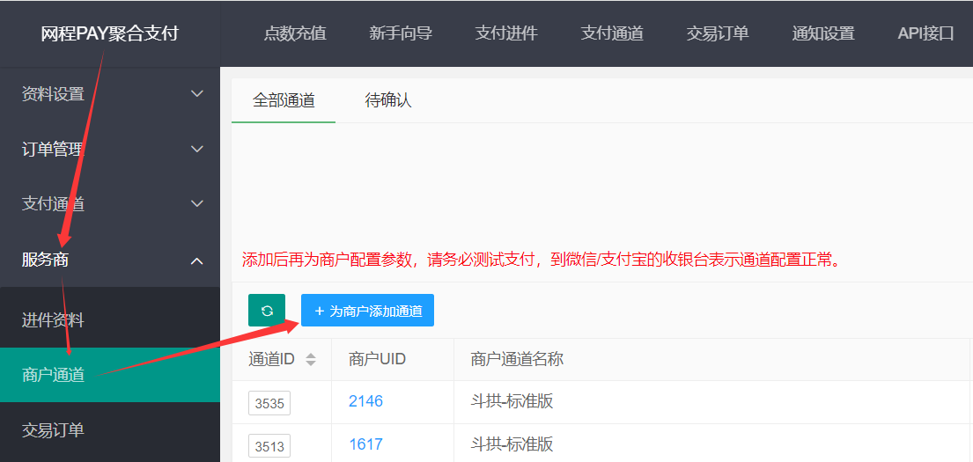Open 交易订单 in the sidebar
This screenshot has width=973, height=462.
[53, 430]
